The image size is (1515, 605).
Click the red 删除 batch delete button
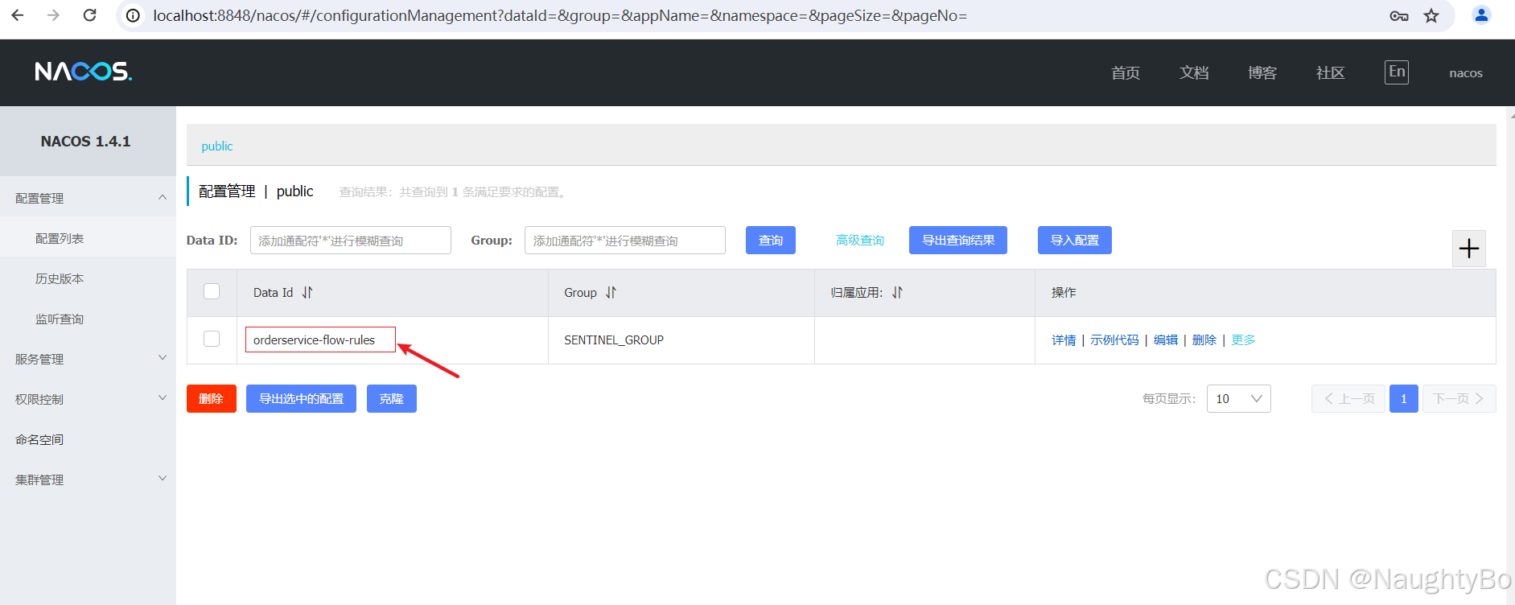pyautogui.click(x=212, y=398)
